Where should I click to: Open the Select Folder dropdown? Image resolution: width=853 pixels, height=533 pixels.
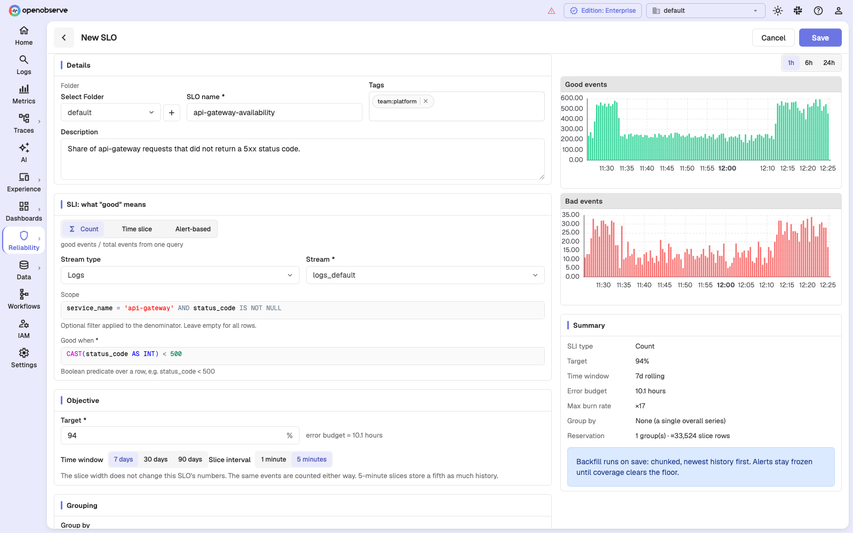tap(111, 112)
